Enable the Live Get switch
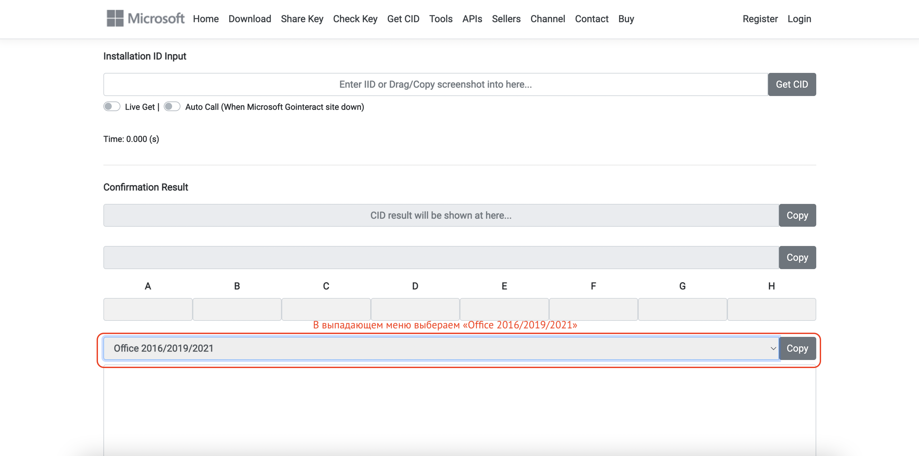 pos(112,107)
